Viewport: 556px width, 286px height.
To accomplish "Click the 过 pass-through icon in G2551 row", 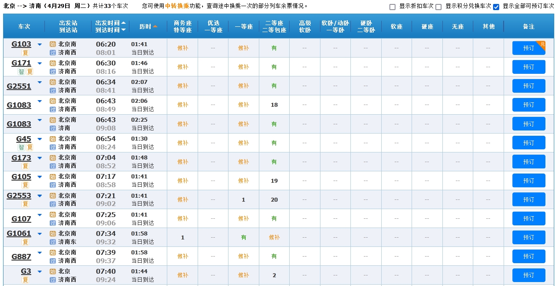I will (53, 90).
